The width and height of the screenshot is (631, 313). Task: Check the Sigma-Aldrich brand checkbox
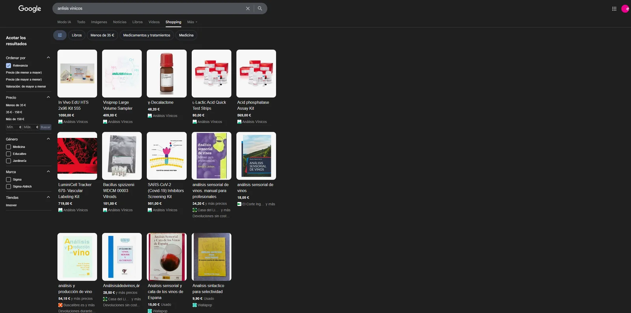click(x=8, y=186)
